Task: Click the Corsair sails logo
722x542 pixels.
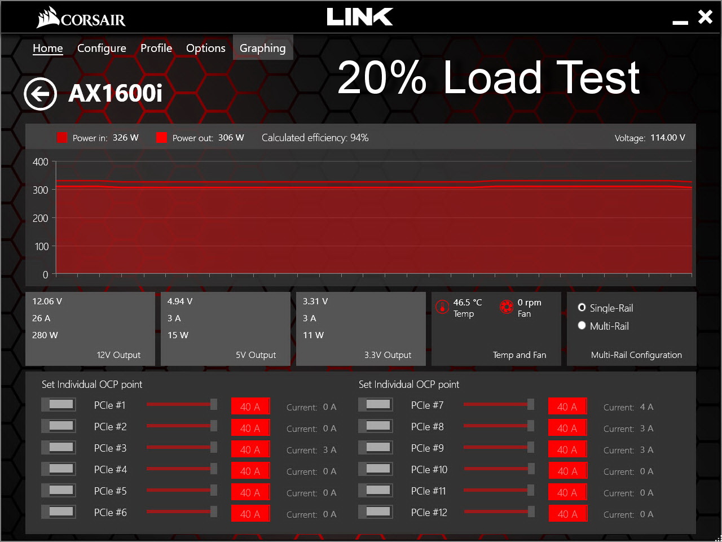Action: 48,17
